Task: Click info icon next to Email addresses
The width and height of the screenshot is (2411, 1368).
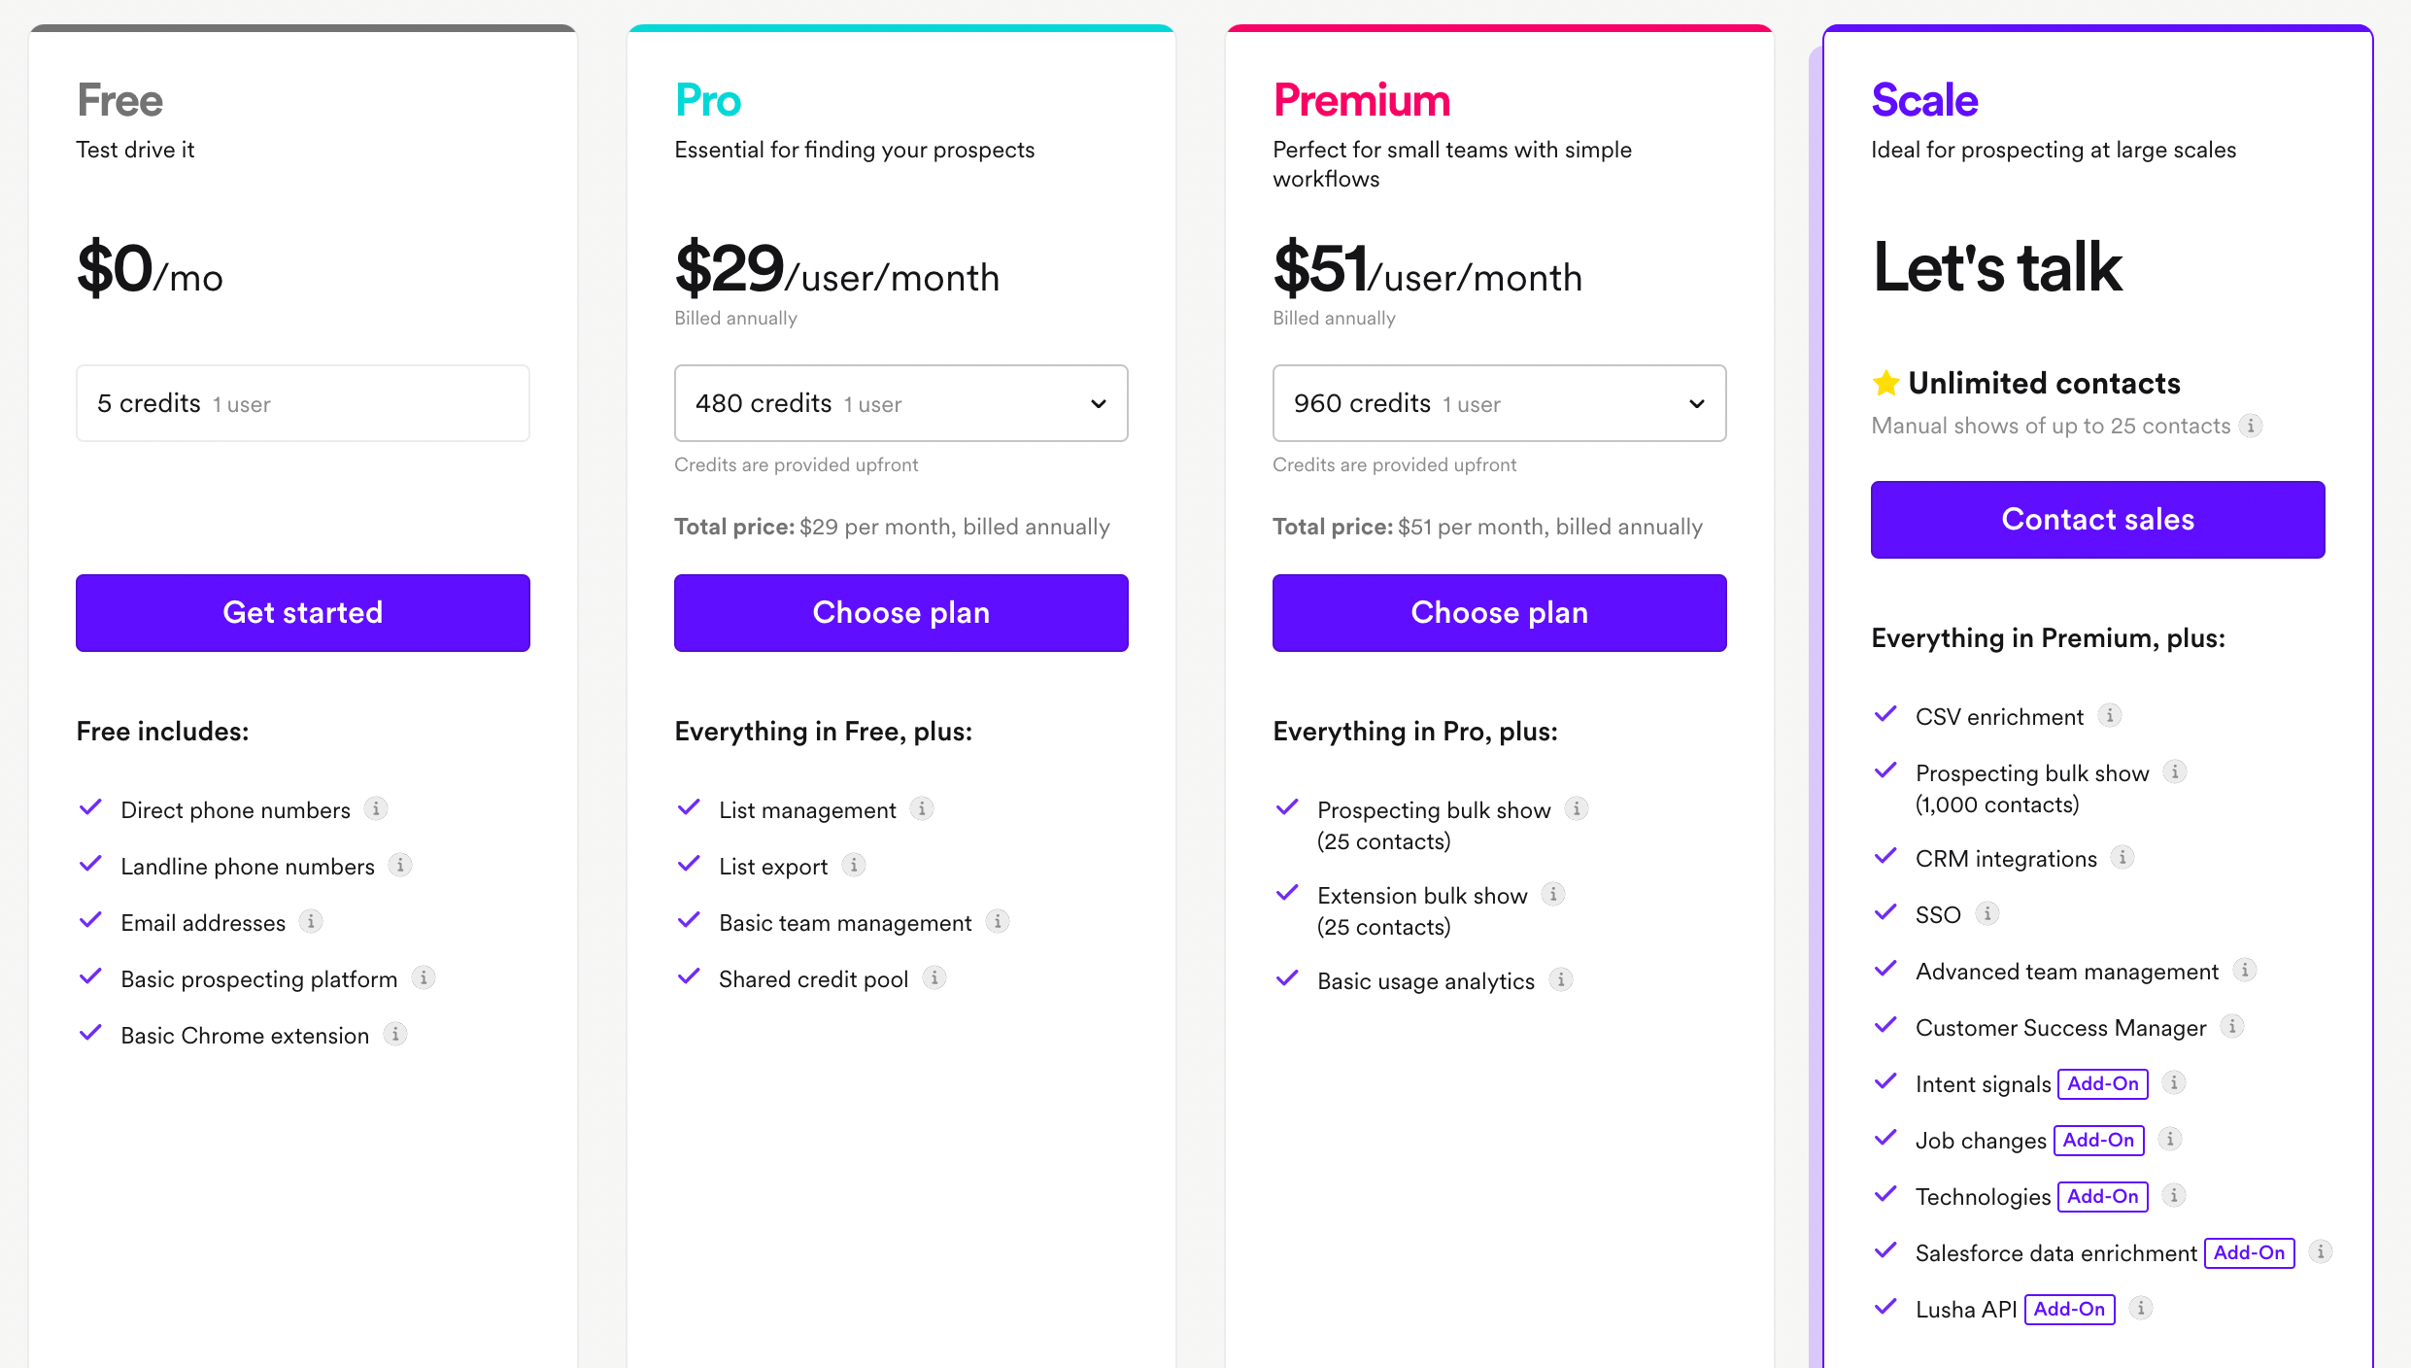Action: [x=311, y=921]
